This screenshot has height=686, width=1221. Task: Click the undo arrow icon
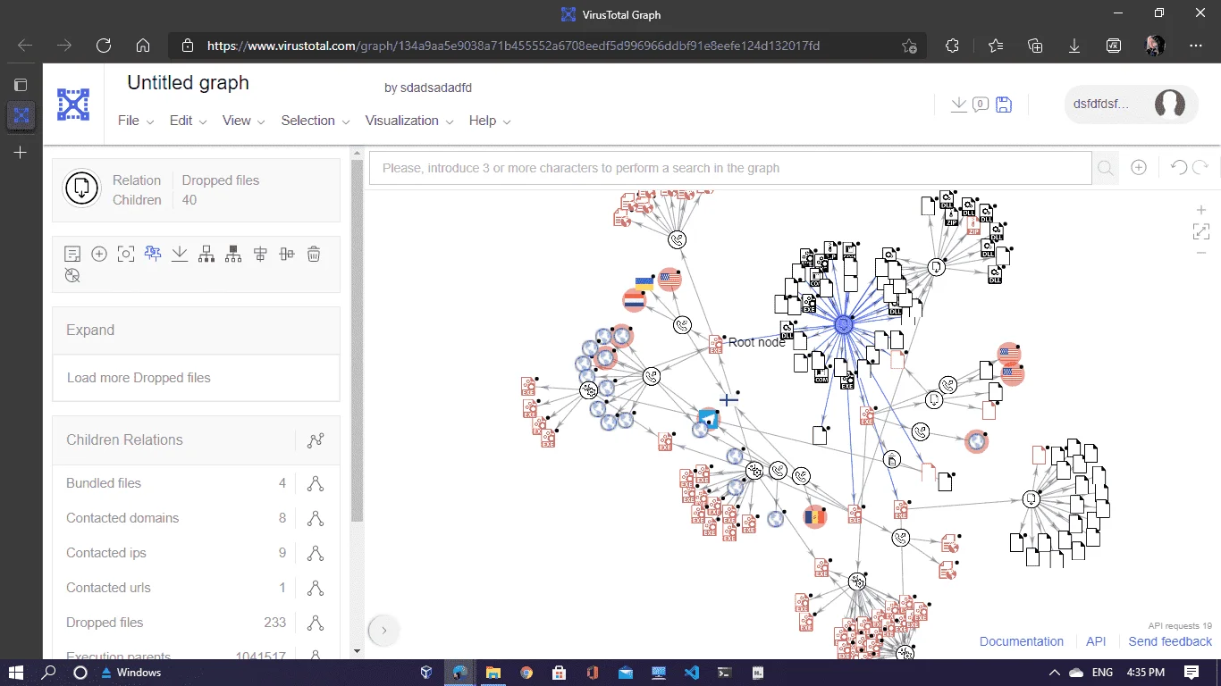1179,168
